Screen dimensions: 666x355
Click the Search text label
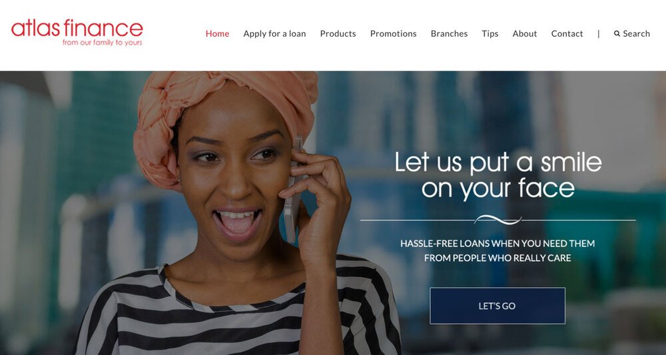636,33
